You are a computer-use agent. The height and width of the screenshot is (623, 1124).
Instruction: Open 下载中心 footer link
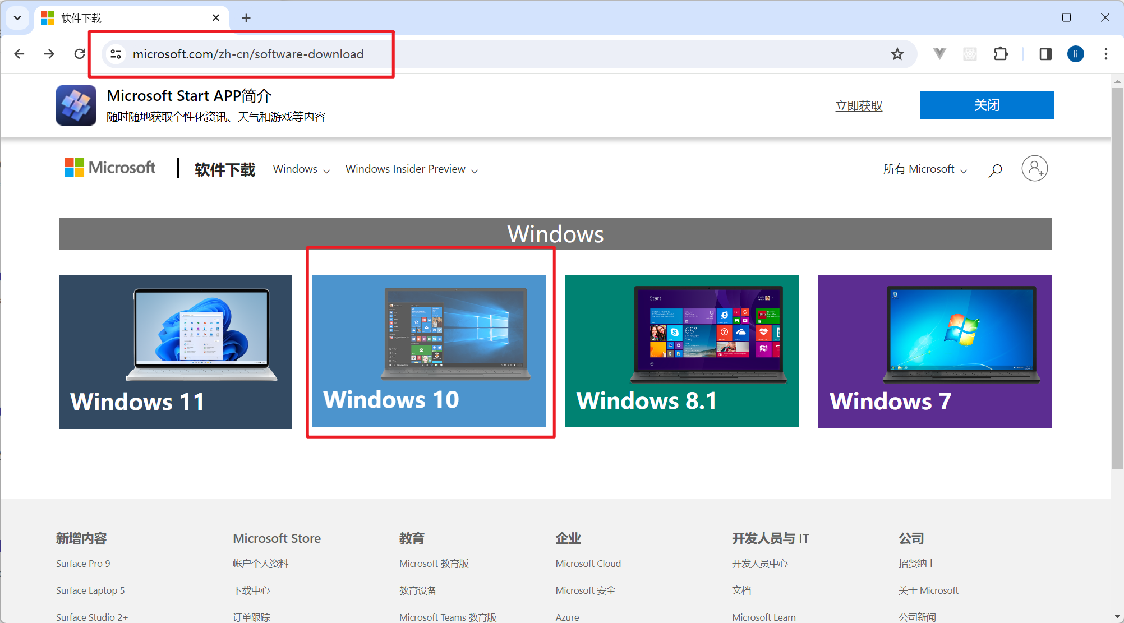[x=251, y=590]
